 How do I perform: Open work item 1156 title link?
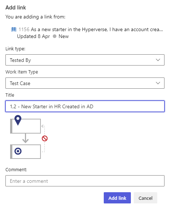(x=91, y=29)
